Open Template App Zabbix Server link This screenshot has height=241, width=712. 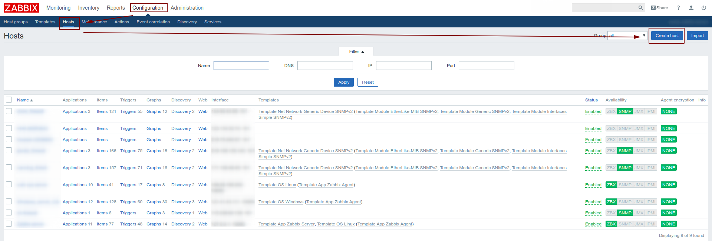286,224
